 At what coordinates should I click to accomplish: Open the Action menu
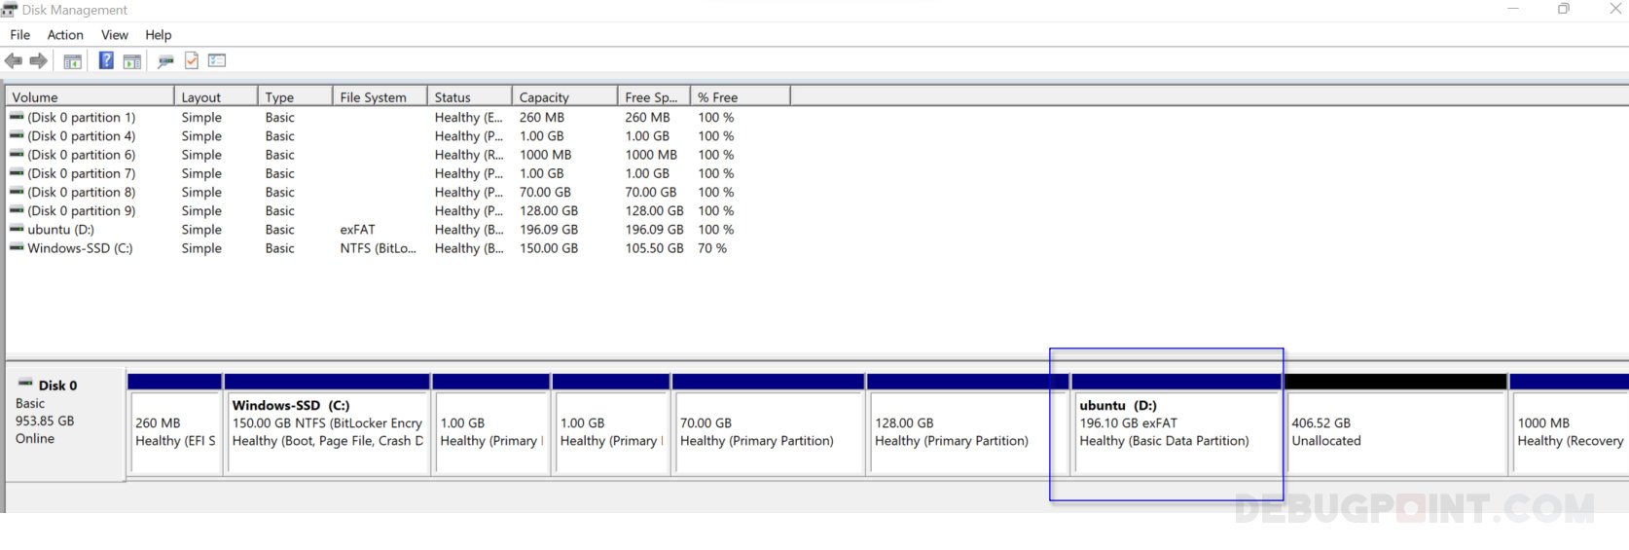coord(65,34)
